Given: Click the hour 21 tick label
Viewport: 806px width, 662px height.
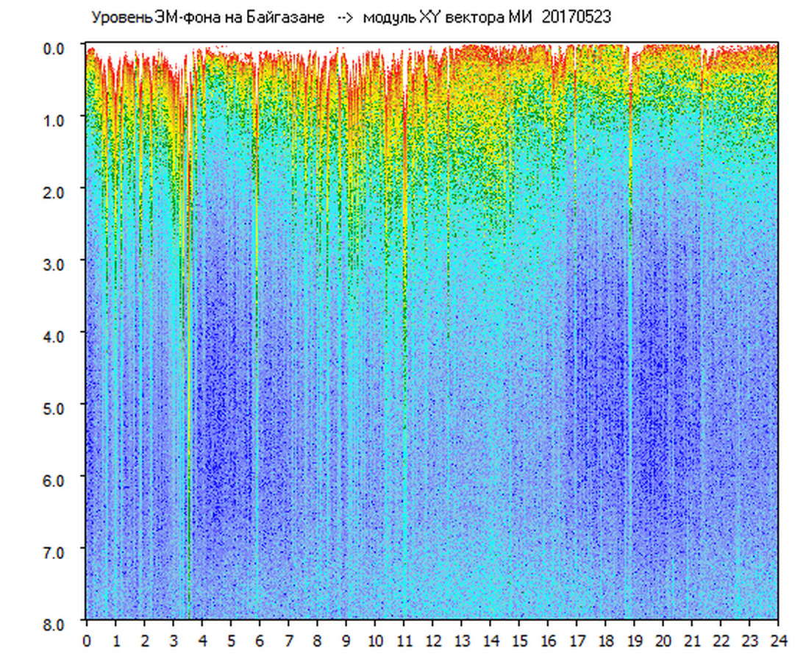Looking at the screenshot, I should coord(692,640).
